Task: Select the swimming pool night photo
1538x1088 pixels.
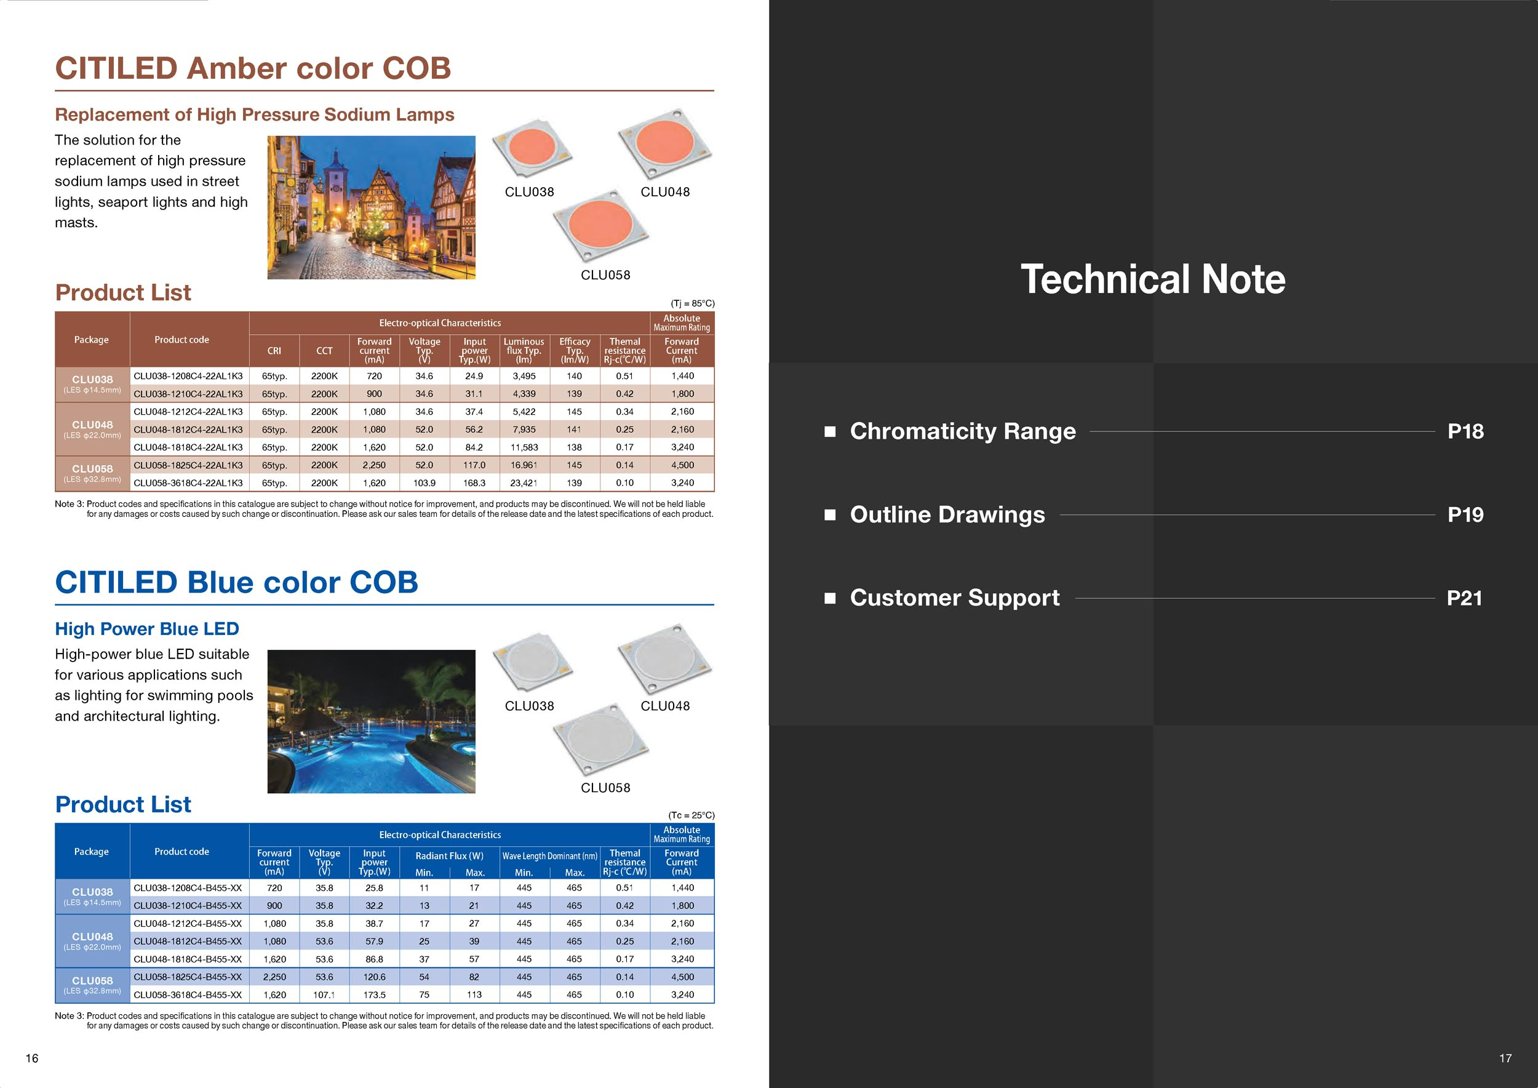Action: (371, 721)
